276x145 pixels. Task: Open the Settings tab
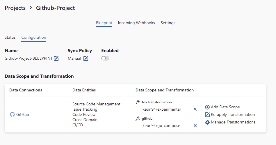(168, 23)
